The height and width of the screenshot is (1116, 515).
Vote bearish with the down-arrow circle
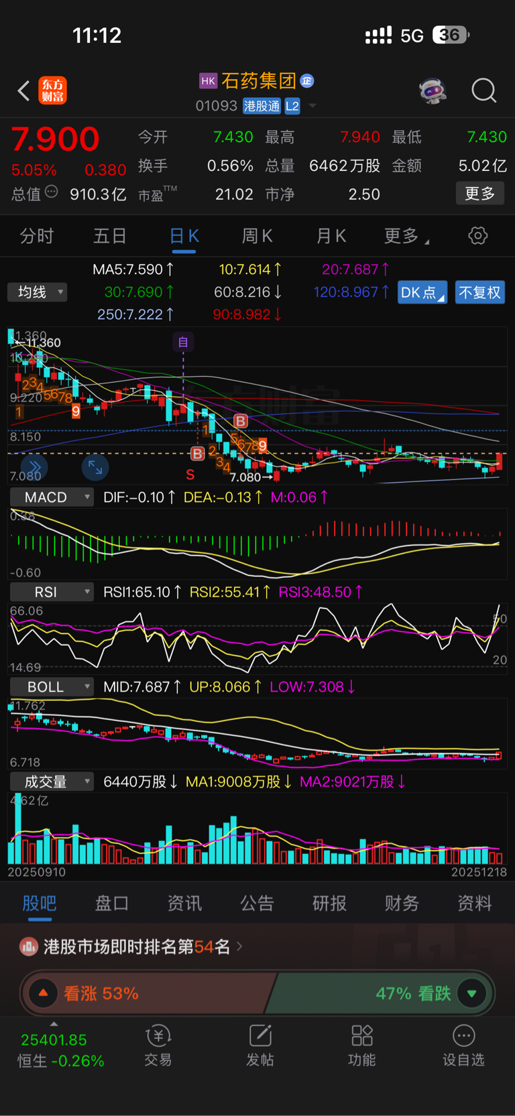471,993
